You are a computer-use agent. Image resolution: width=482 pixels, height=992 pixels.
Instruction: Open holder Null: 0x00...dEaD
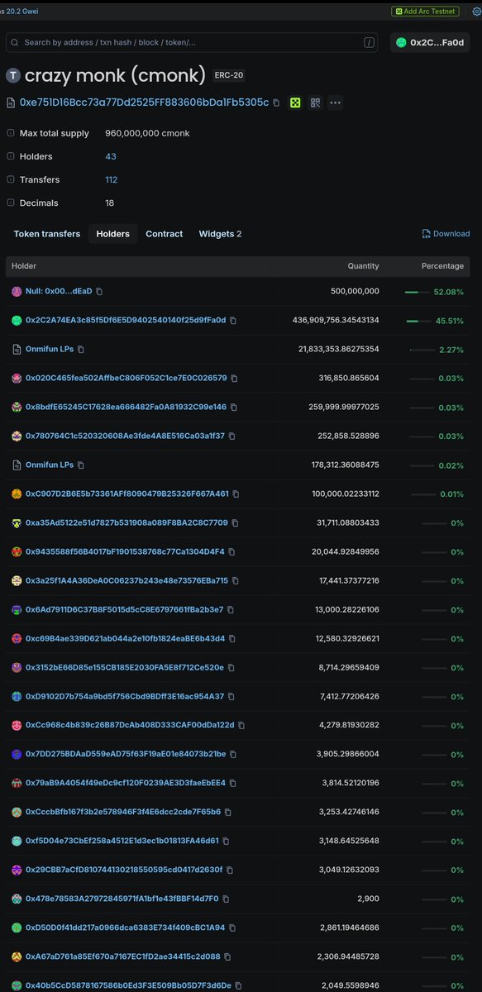(x=59, y=292)
